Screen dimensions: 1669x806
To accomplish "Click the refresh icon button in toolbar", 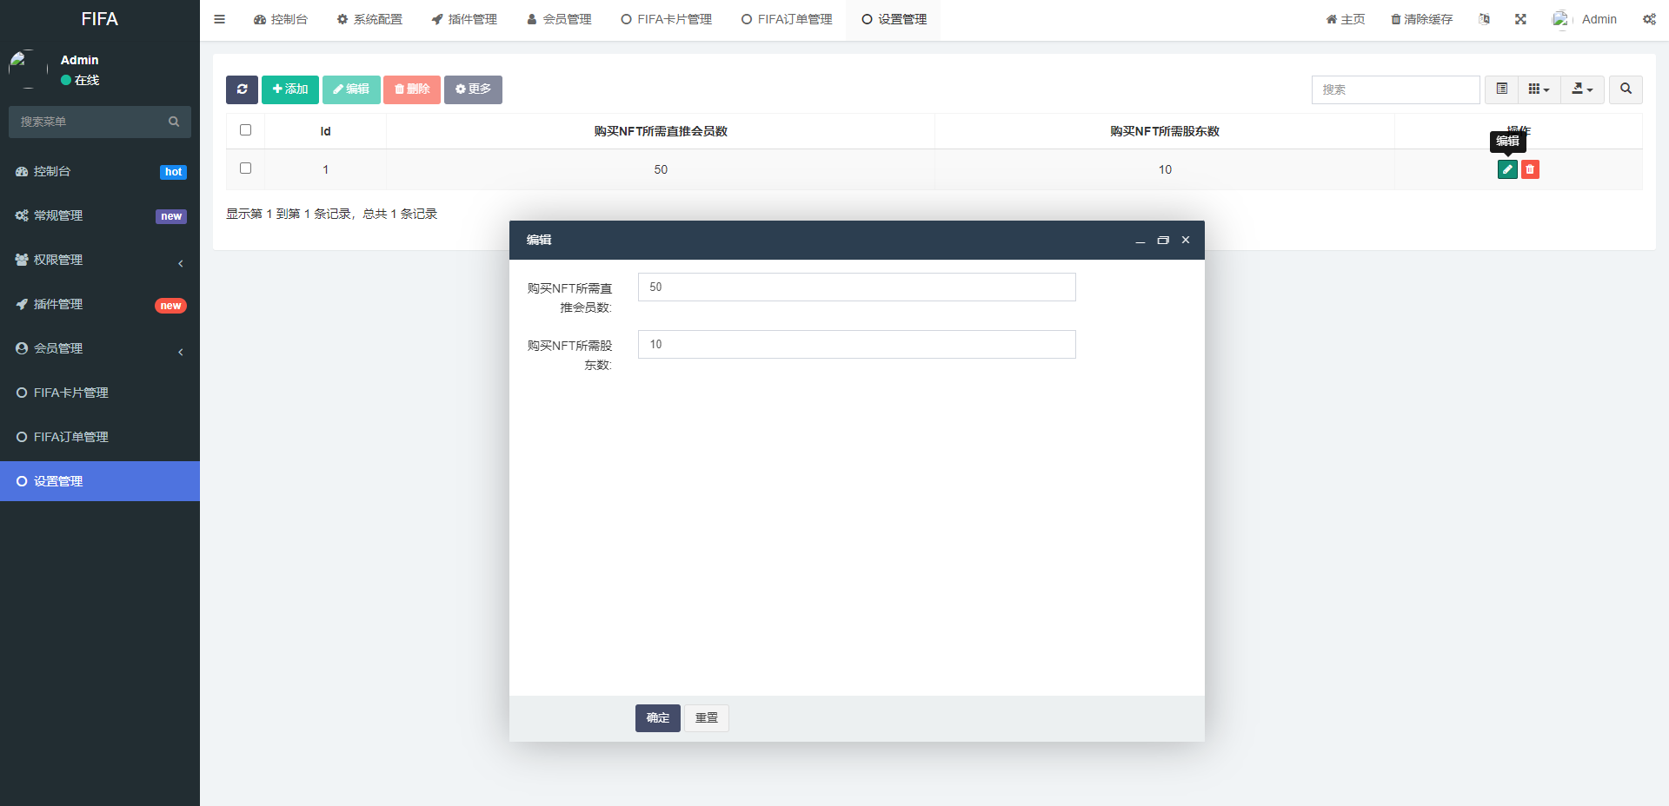I will (242, 89).
